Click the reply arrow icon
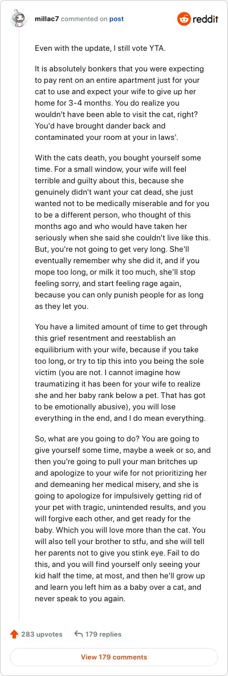This screenshot has height=676, width=228. click(78, 634)
